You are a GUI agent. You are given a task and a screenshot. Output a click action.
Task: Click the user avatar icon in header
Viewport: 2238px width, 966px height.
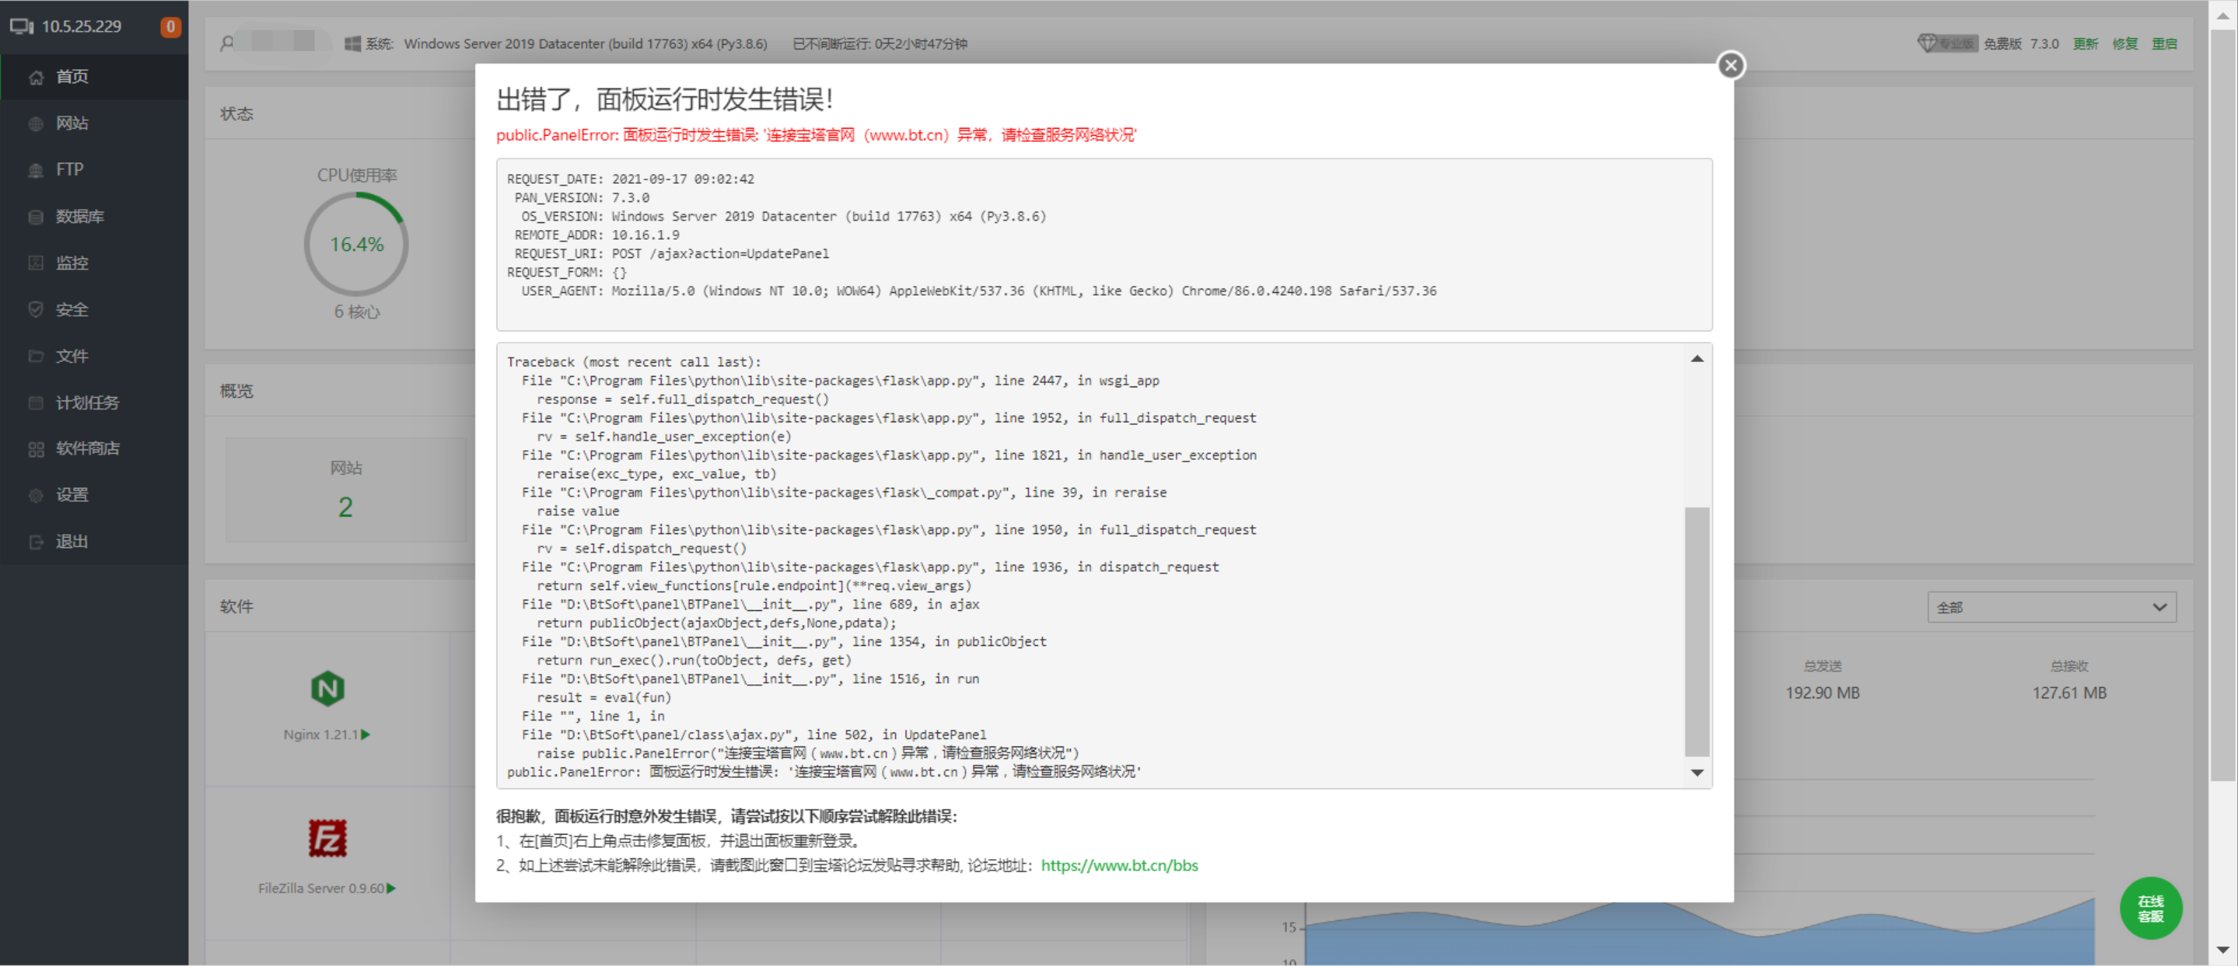pos(227,43)
